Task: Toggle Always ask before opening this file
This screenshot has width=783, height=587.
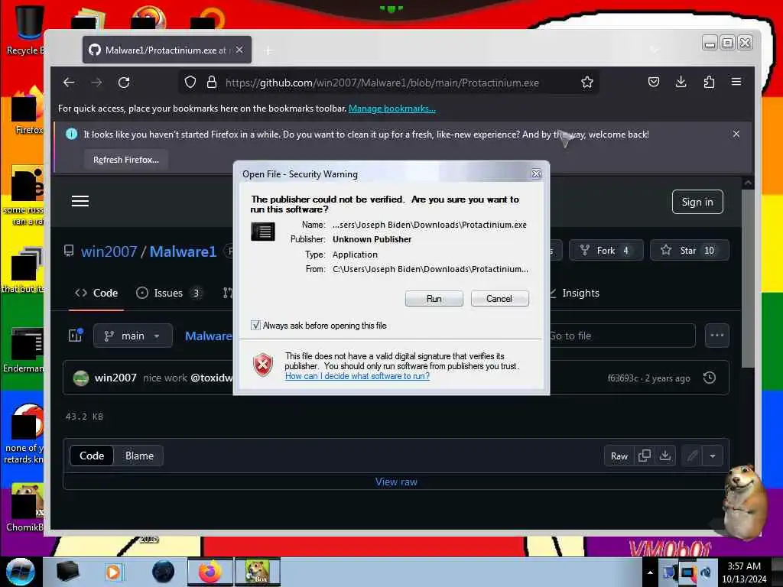Action: [x=255, y=326]
